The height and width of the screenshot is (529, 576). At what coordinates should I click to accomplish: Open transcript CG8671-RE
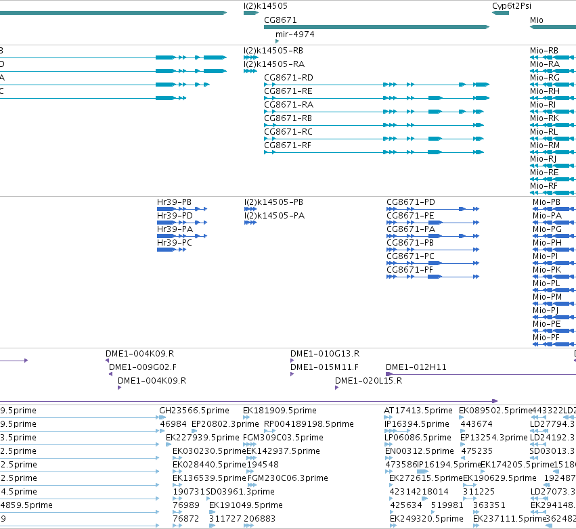pos(288,91)
